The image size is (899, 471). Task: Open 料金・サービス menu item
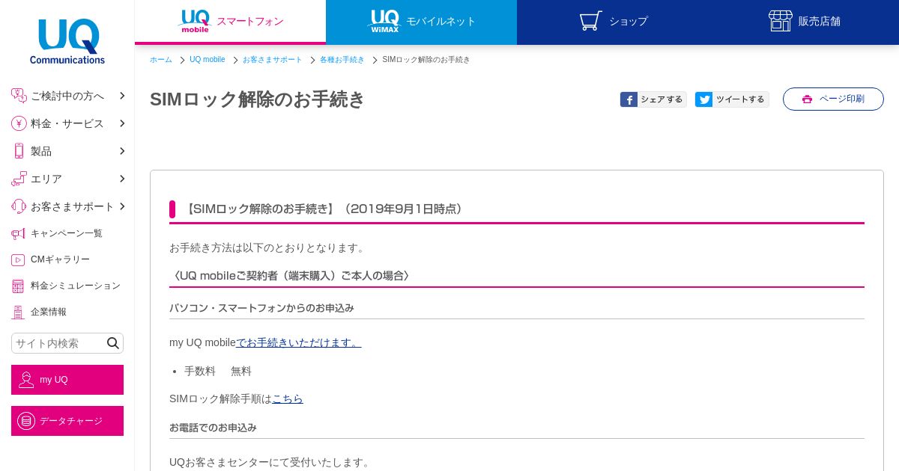click(67, 123)
